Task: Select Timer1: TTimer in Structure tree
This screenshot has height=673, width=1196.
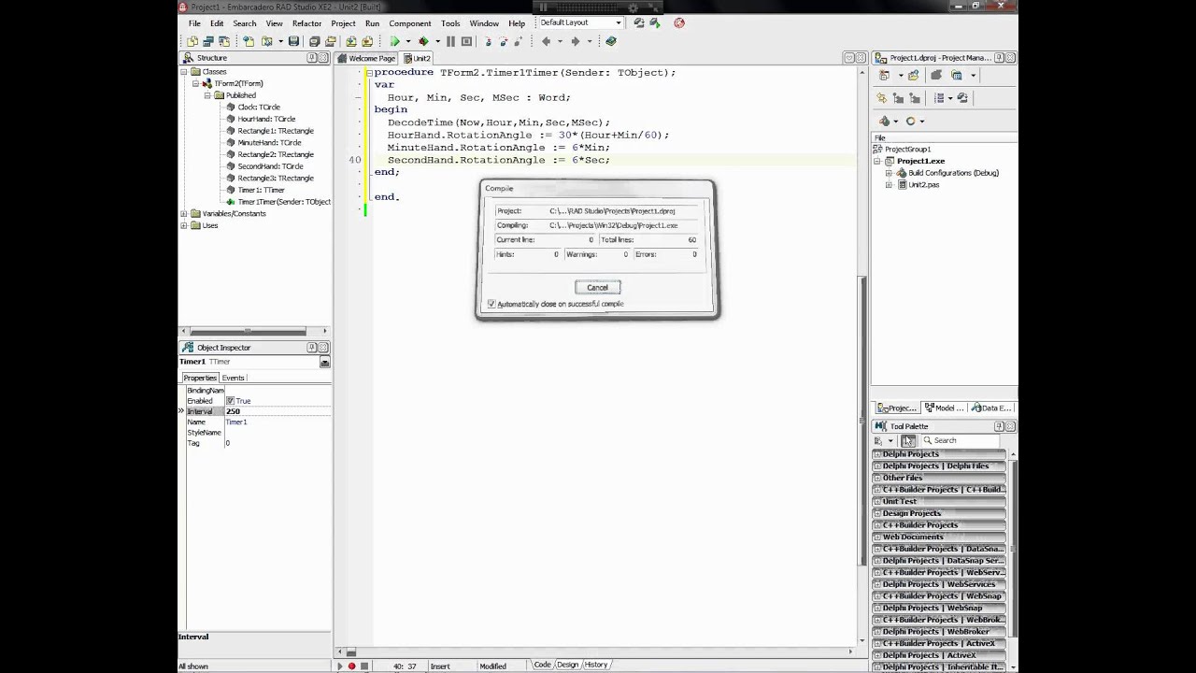Action: [x=261, y=190]
